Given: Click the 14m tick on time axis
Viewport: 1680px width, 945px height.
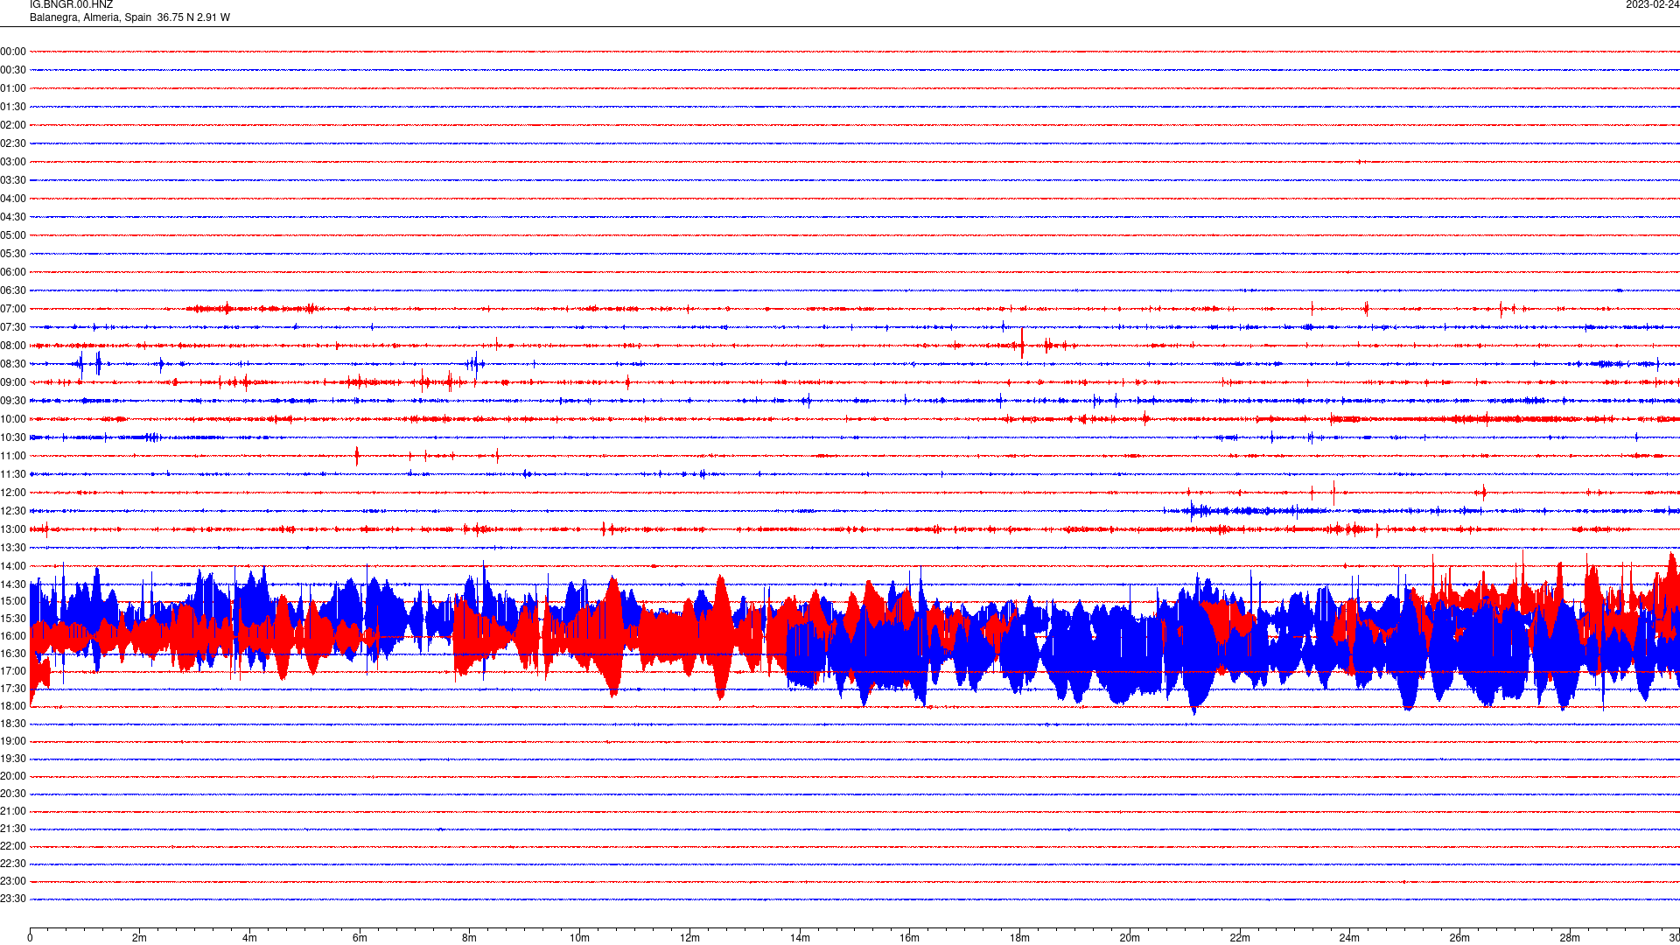Looking at the screenshot, I should pyautogui.click(x=800, y=938).
